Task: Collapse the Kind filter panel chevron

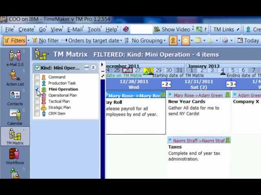Action: click(93, 67)
